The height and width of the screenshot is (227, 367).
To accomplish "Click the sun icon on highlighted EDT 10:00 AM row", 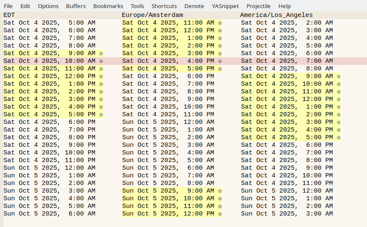I will 101,61.
